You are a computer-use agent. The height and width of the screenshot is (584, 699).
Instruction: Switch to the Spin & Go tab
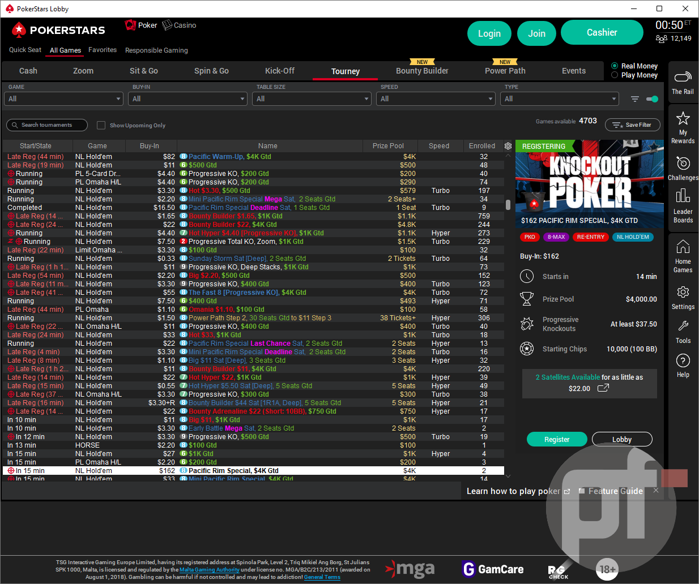point(211,71)
